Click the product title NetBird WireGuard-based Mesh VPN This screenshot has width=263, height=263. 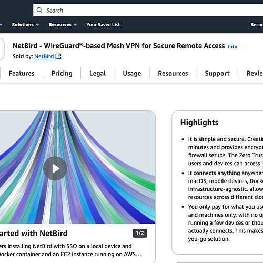[x=118, y=46]
